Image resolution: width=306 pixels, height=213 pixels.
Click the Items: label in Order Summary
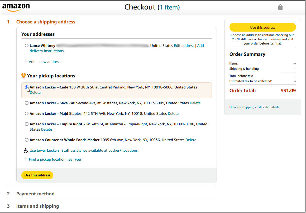tap(234, 63)
